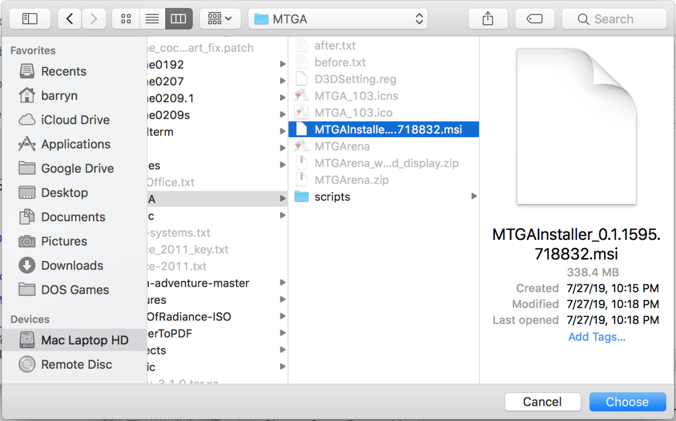Expand the folder ending in 0209.1

pyautogui.click(x=283, y=98)
